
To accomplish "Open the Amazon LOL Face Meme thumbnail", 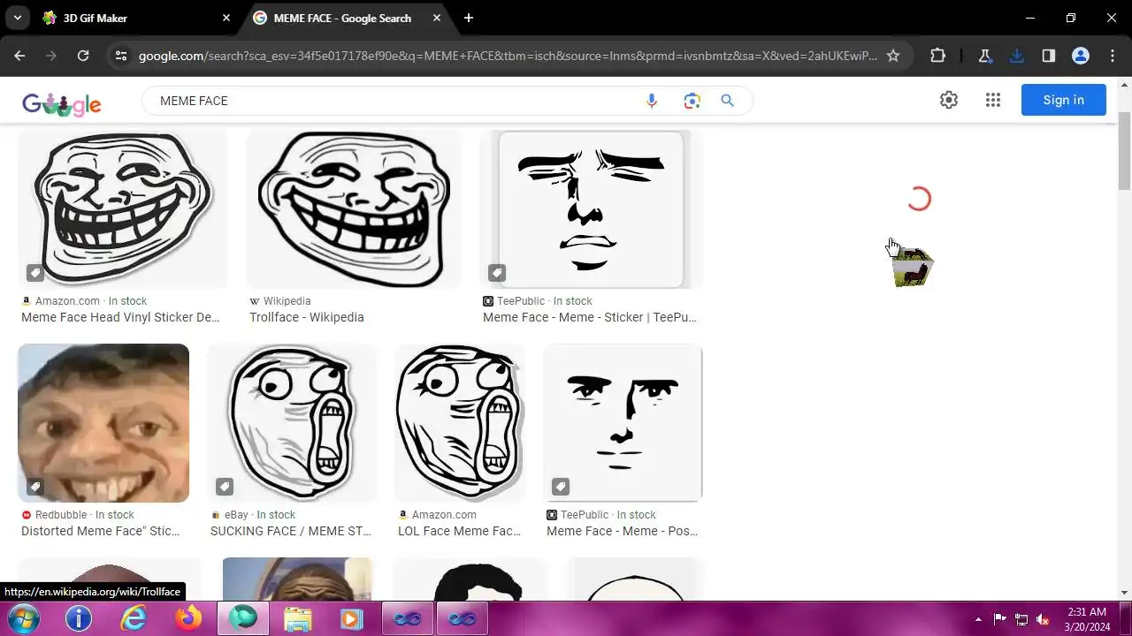I will pos(460,423).
